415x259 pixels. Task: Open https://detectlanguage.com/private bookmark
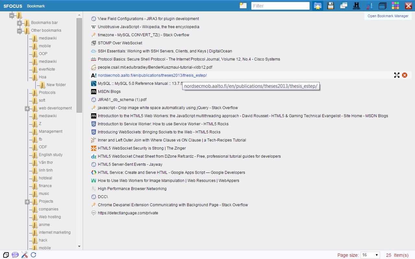click(x=128, y=213)
